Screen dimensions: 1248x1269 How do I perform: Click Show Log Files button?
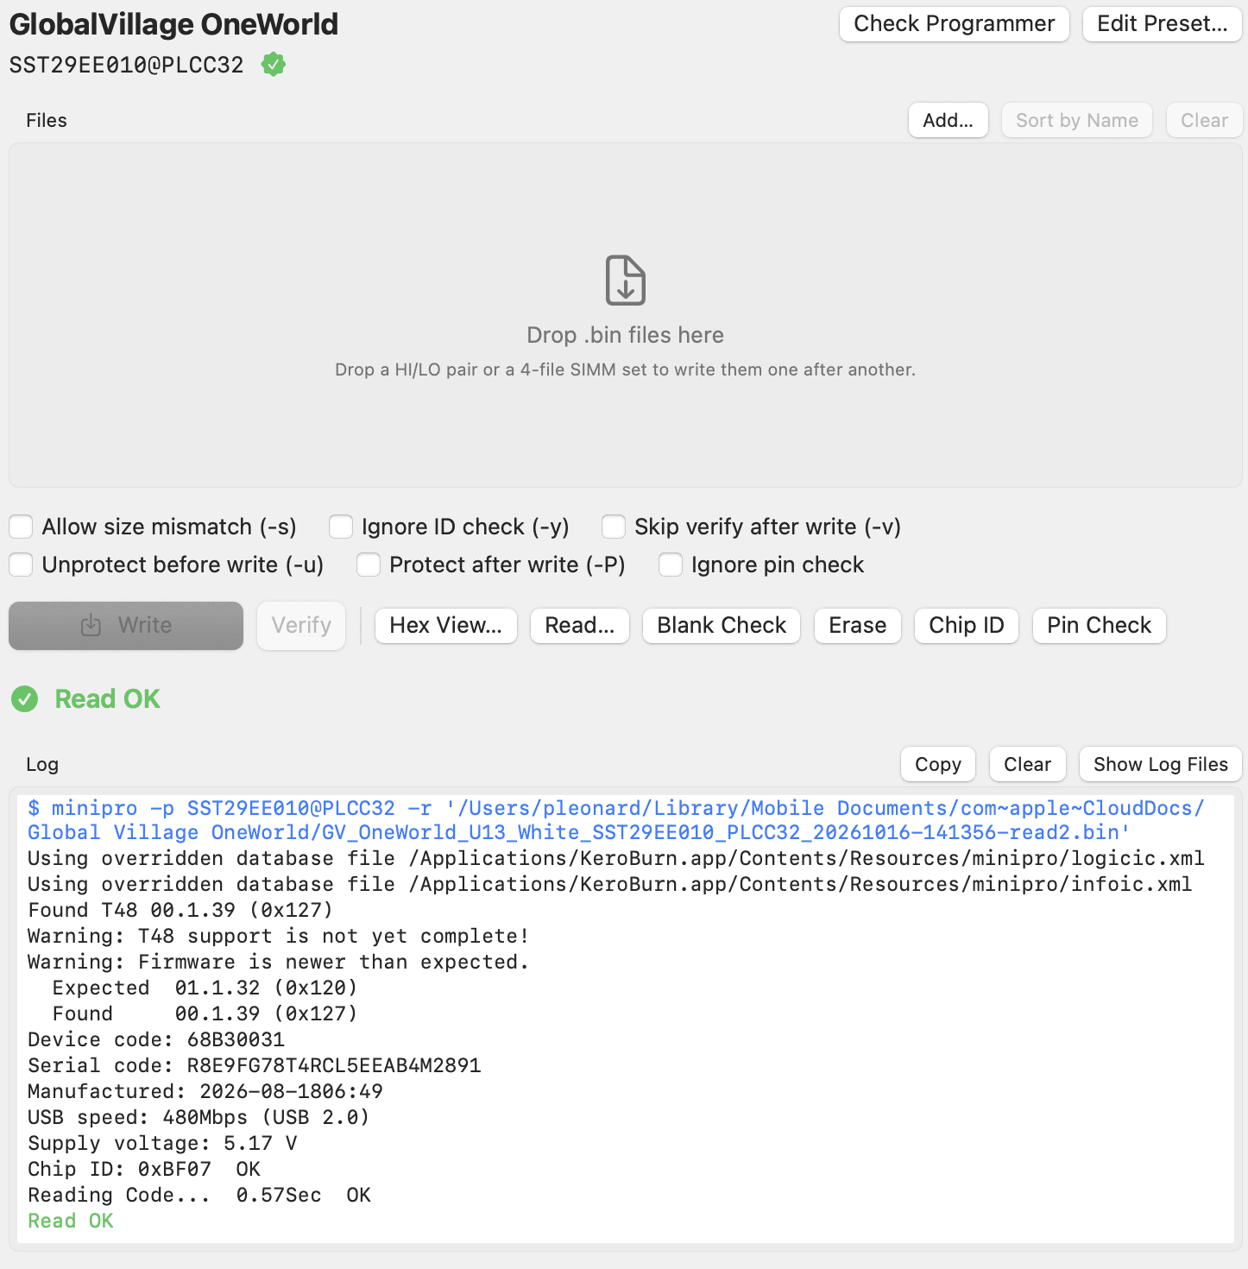click(x=1161, y=764)
